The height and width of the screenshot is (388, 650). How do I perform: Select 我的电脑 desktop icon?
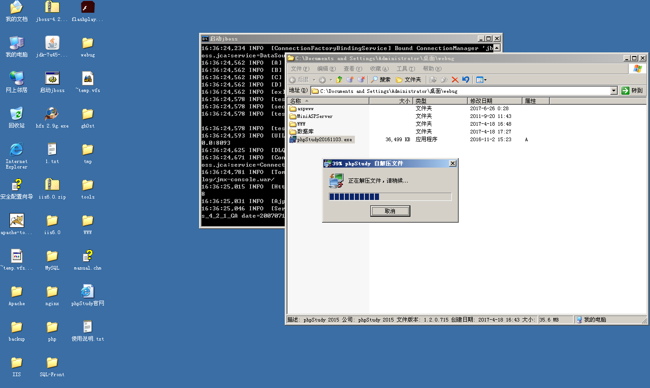(x=16, y=47)
